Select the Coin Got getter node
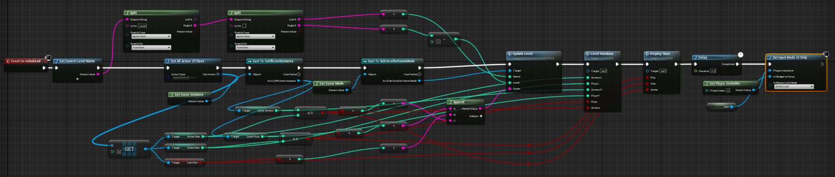835x177 pixels. pos(184,163)
